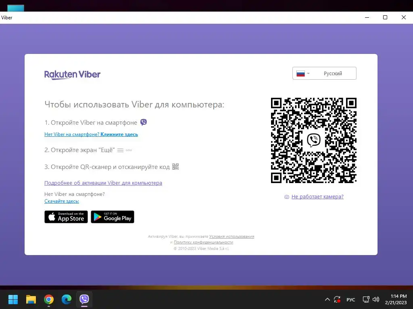This screenshot has height=309, width=413.
Task: Close the Viber window
Action: point(403,17)
